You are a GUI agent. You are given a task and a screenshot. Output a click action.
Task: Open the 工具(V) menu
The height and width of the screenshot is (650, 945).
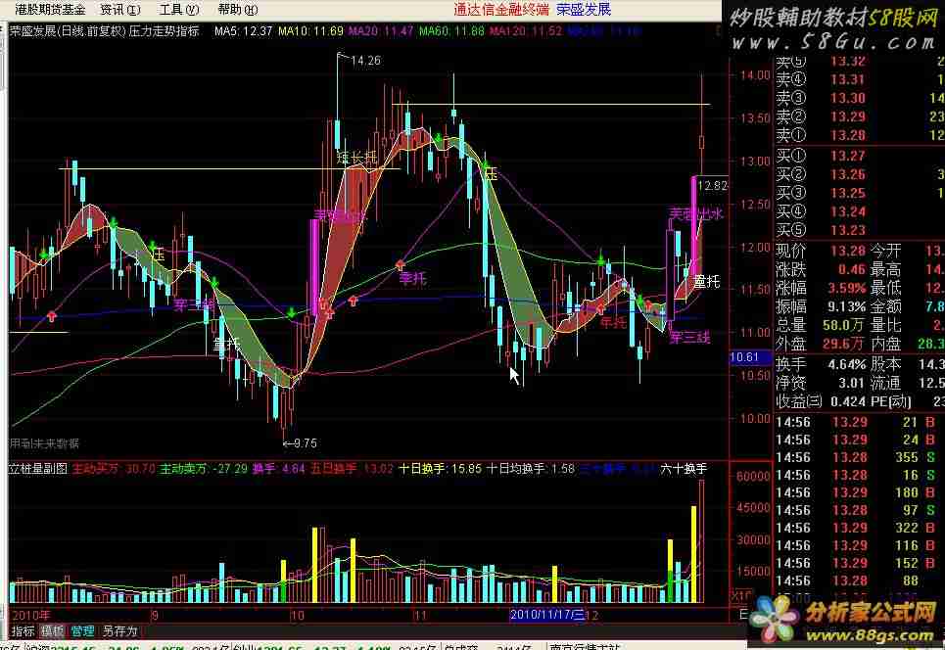(178, 10)
